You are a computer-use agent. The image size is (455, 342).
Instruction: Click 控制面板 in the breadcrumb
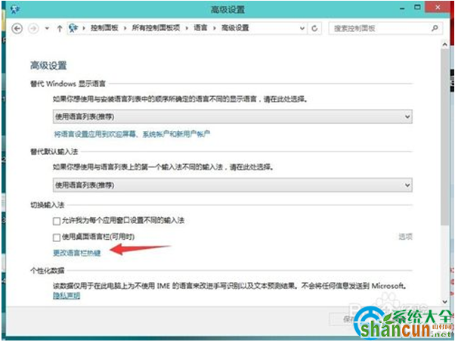tap(104, 28)
